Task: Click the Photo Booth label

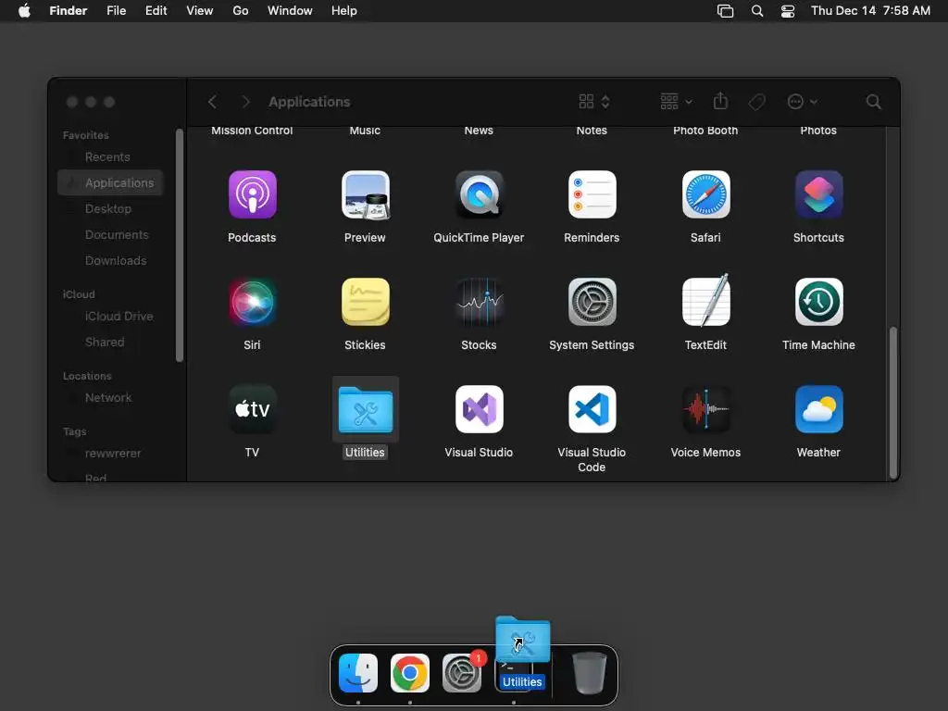Action: pos(705,131)
